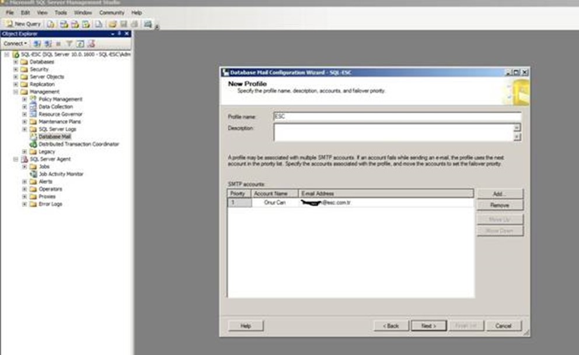Screen dimensions: 579x355
Task: Open the Tools menu
Action: [61, 13]
